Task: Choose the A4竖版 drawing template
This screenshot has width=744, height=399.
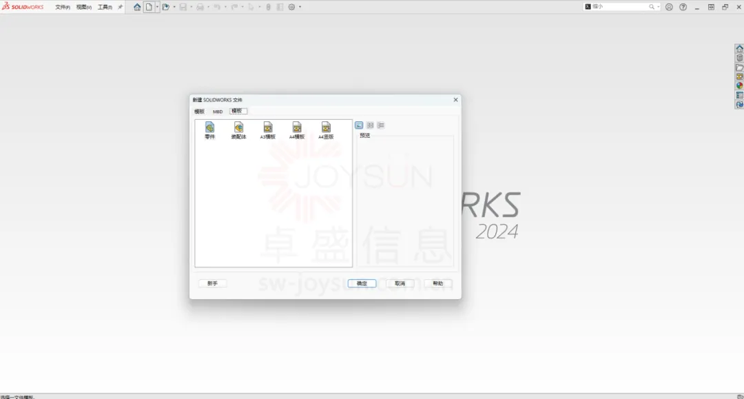Action: (326, 127)
